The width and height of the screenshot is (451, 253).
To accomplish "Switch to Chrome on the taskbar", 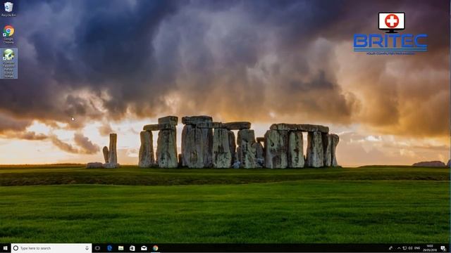I will [x=155, y=248].
